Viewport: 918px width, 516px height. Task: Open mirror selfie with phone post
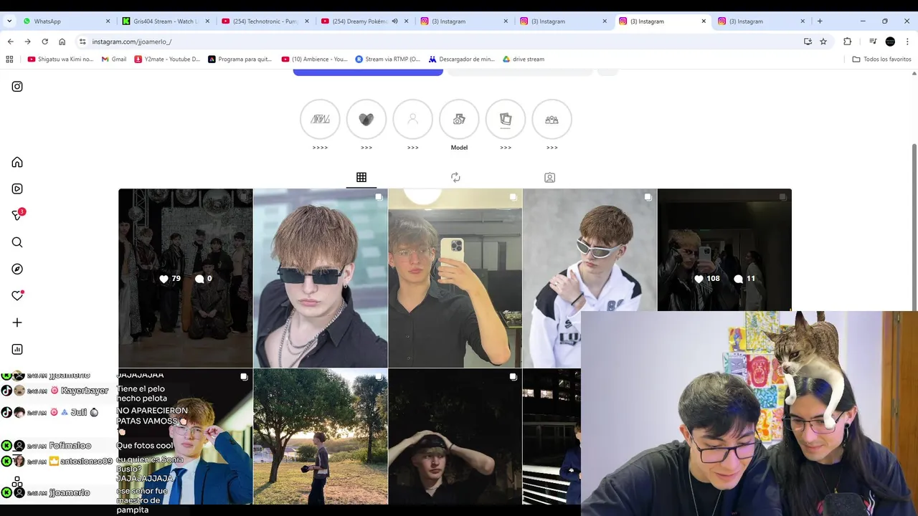pyautogui.click(x=455, y=278)
